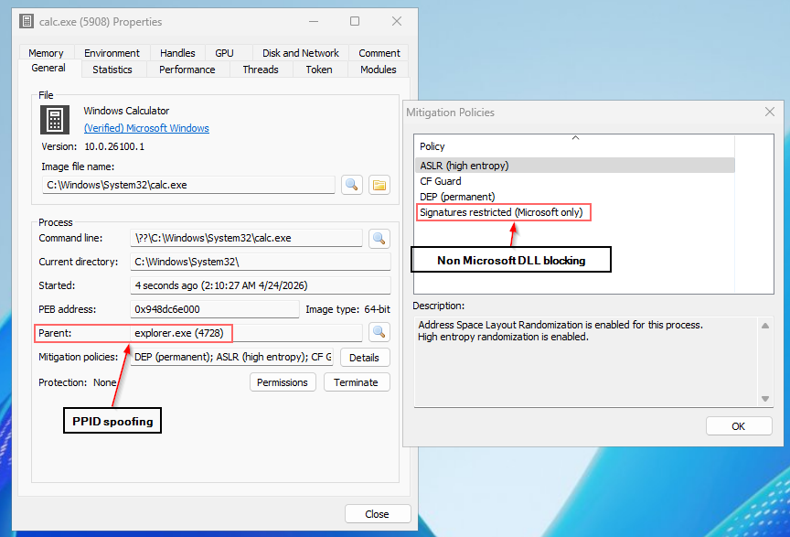This screenshot has width=790, height=537.
Task: Open the image file folder location icon
Action: coord(379,185)
